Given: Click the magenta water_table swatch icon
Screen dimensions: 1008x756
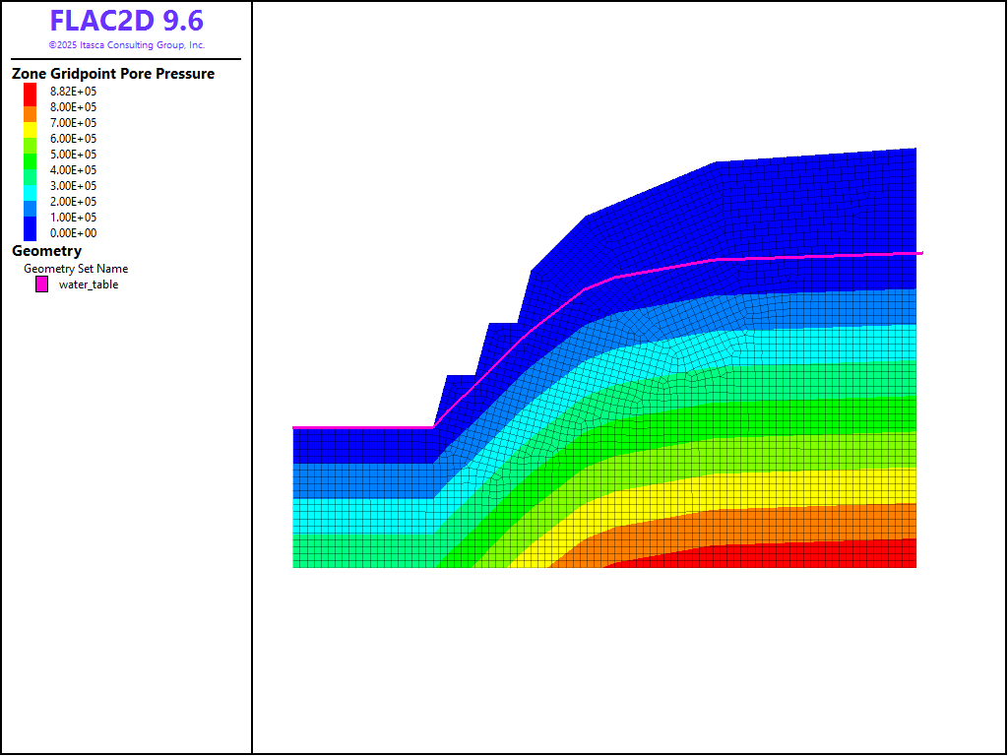Looking at the screenshot, I should tap(41, 284).
